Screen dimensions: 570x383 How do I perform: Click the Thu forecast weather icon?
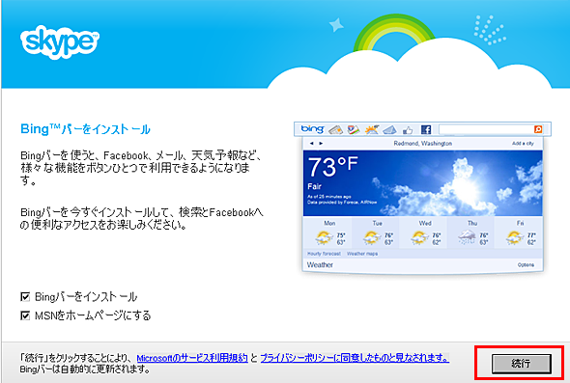(x=468, y=238)
